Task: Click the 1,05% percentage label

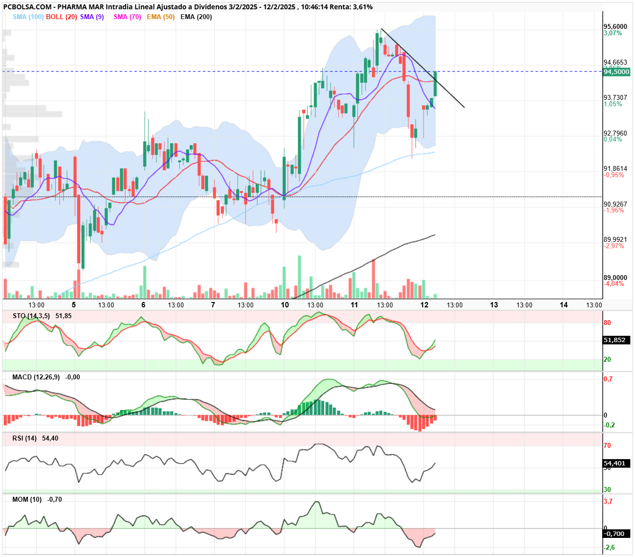Action: (x=613, y=104)
